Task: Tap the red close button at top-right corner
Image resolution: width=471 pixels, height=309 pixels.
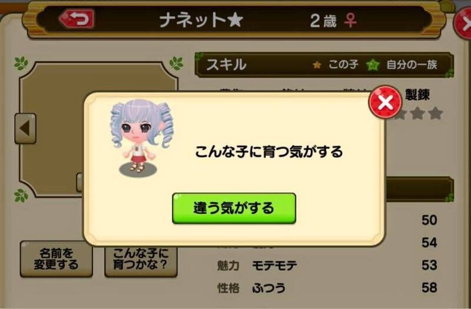Action: coord(463,24)
